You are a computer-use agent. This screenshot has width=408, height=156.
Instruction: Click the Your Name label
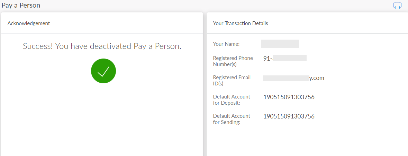coord(226,44)
